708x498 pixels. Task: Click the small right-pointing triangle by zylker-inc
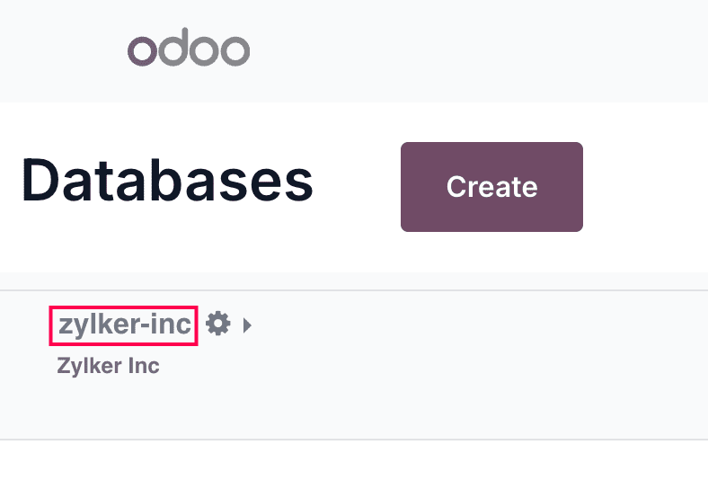pos(247,325)
